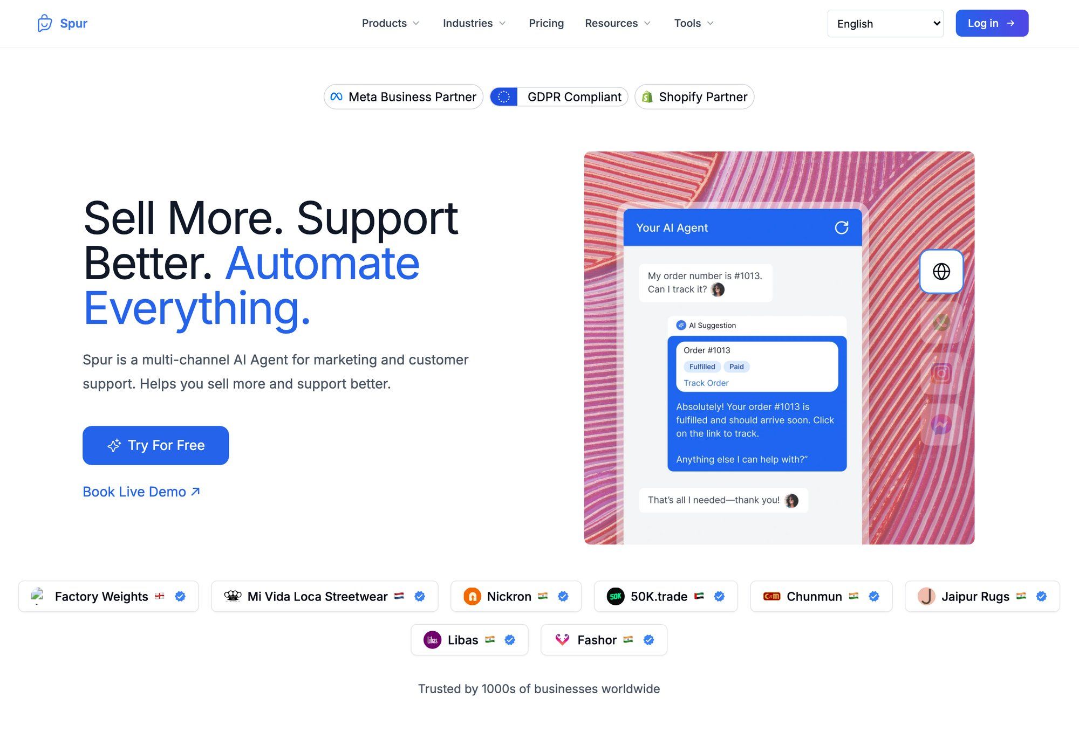This screenshot has height=732, width=1079.
Task: Click the Shopify bag icon badge
Action: pyautogui.click(x=647, y=97)
